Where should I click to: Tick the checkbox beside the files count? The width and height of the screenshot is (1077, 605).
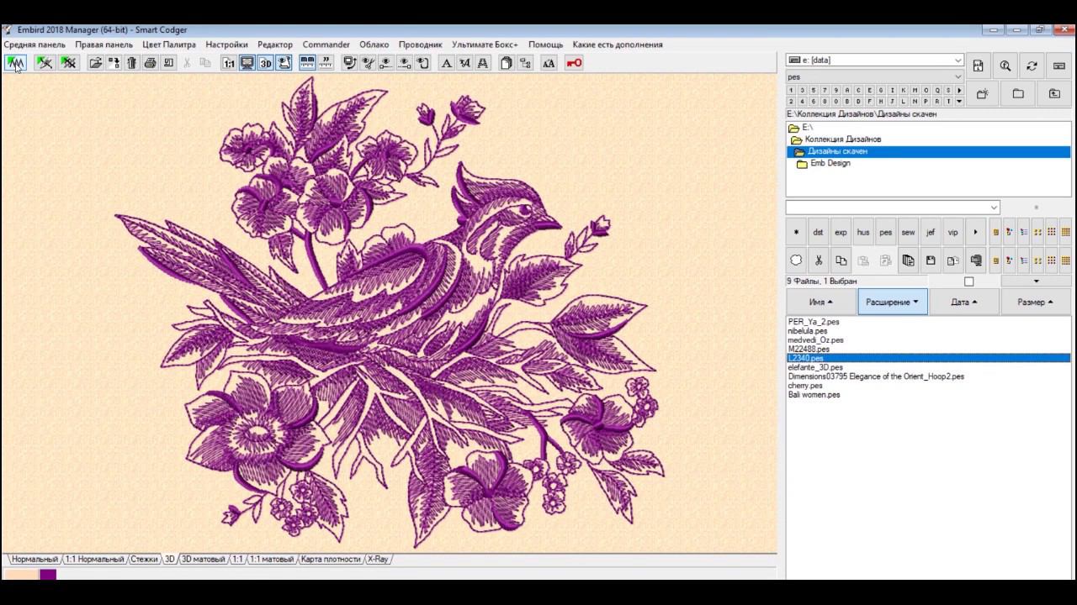tap(968, 281)
